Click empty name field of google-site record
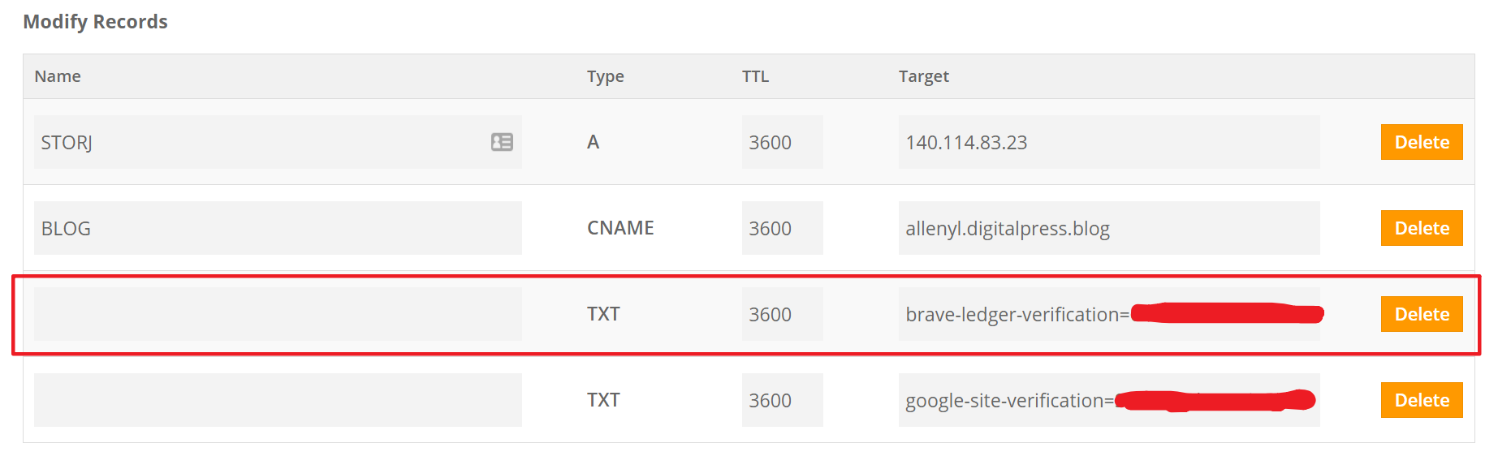1511x469 pixels. tap(278, 400)
